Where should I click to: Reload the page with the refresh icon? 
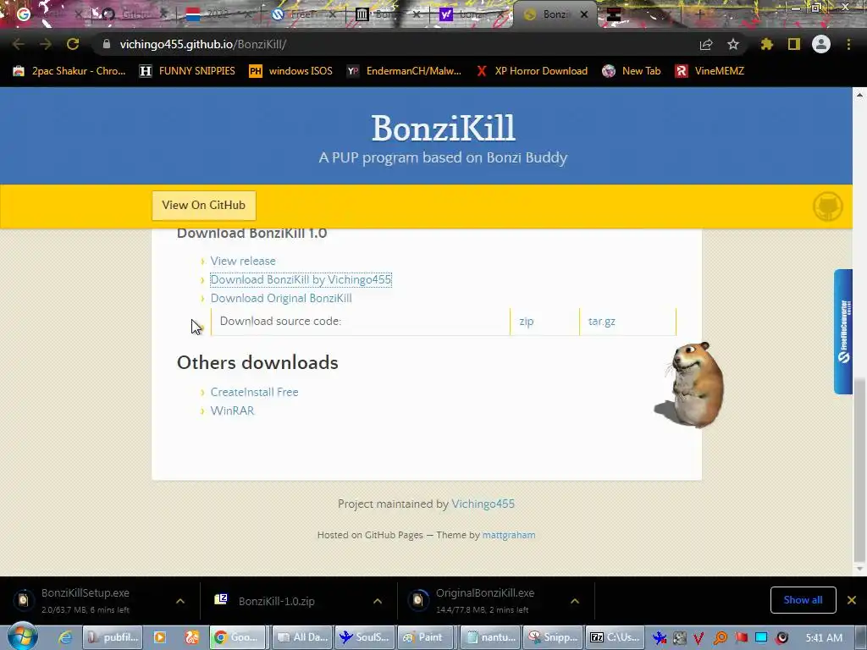(x=73, y=44)
